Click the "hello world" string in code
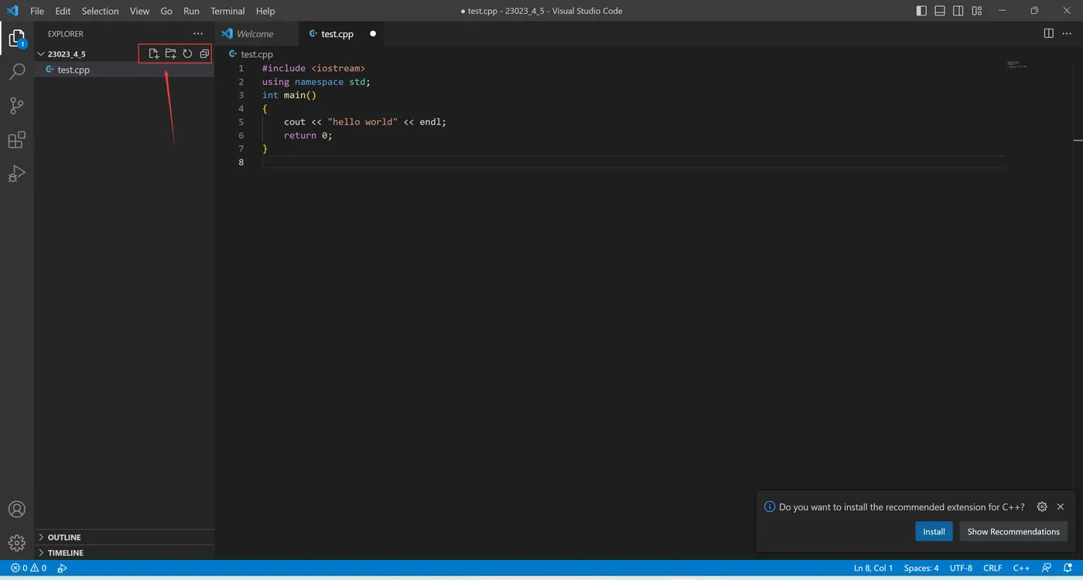1083x580 pixels. (x=362, y=122)
